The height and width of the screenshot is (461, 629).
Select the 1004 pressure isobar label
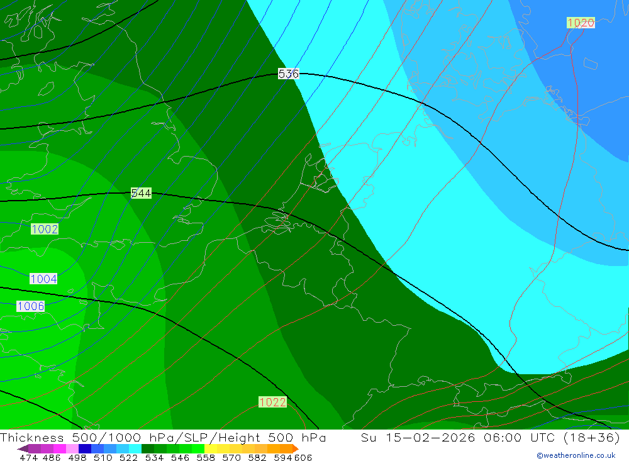(43, 279)
